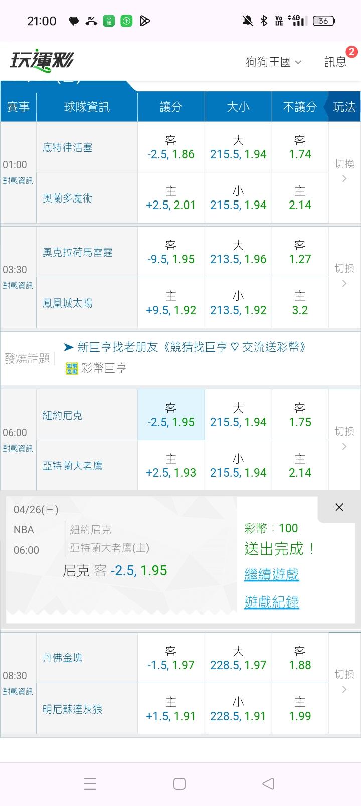Select the 玩法 header tab

[x=344, y=107]
